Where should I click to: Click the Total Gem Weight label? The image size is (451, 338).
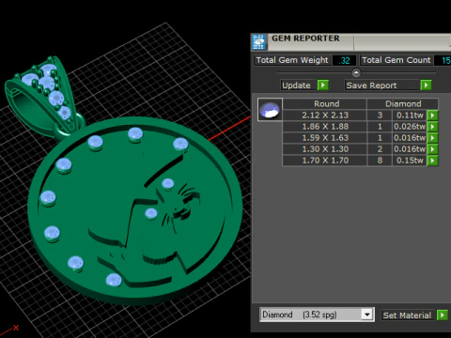point(292,60)
